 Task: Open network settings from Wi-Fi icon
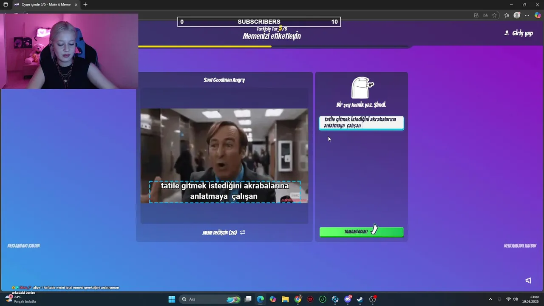pos(508,299)
